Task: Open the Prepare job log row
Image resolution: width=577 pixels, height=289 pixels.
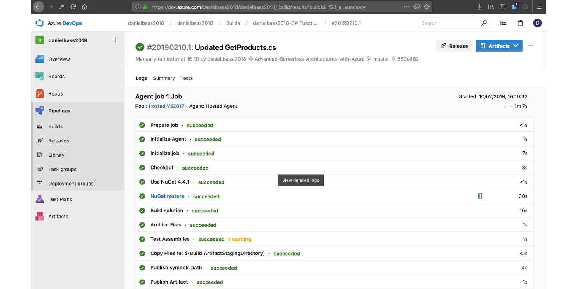Action: click(x=334, y=125)
